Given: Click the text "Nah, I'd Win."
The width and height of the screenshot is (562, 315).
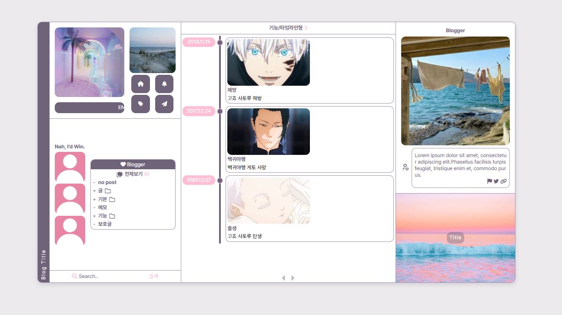Looking at the screenshot, I should [70, 147].
